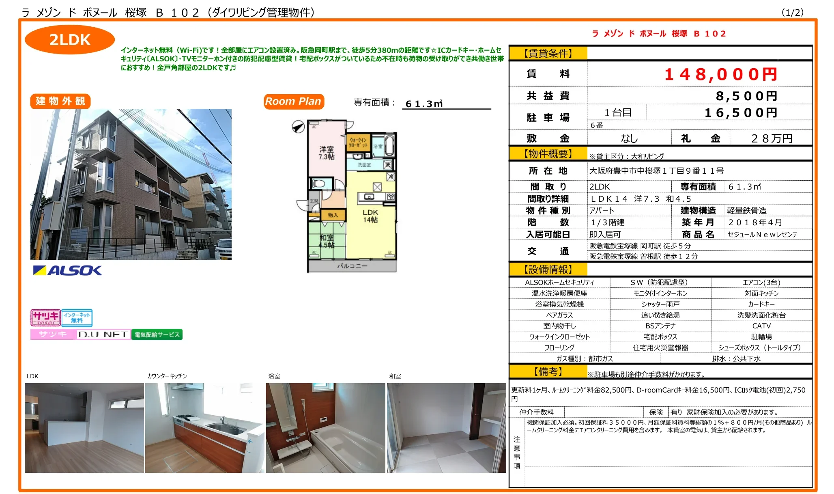Click the orange 2LDK oval badge

tap(70, 40)
